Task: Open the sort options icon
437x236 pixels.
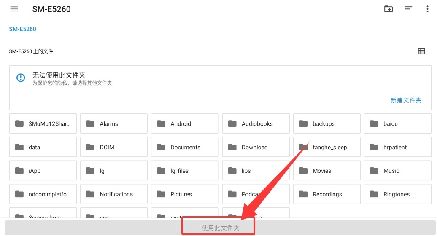Action: [x=408, y=9]
